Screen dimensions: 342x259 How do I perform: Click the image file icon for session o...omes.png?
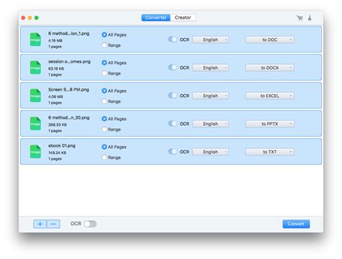[x=35, y=68]
